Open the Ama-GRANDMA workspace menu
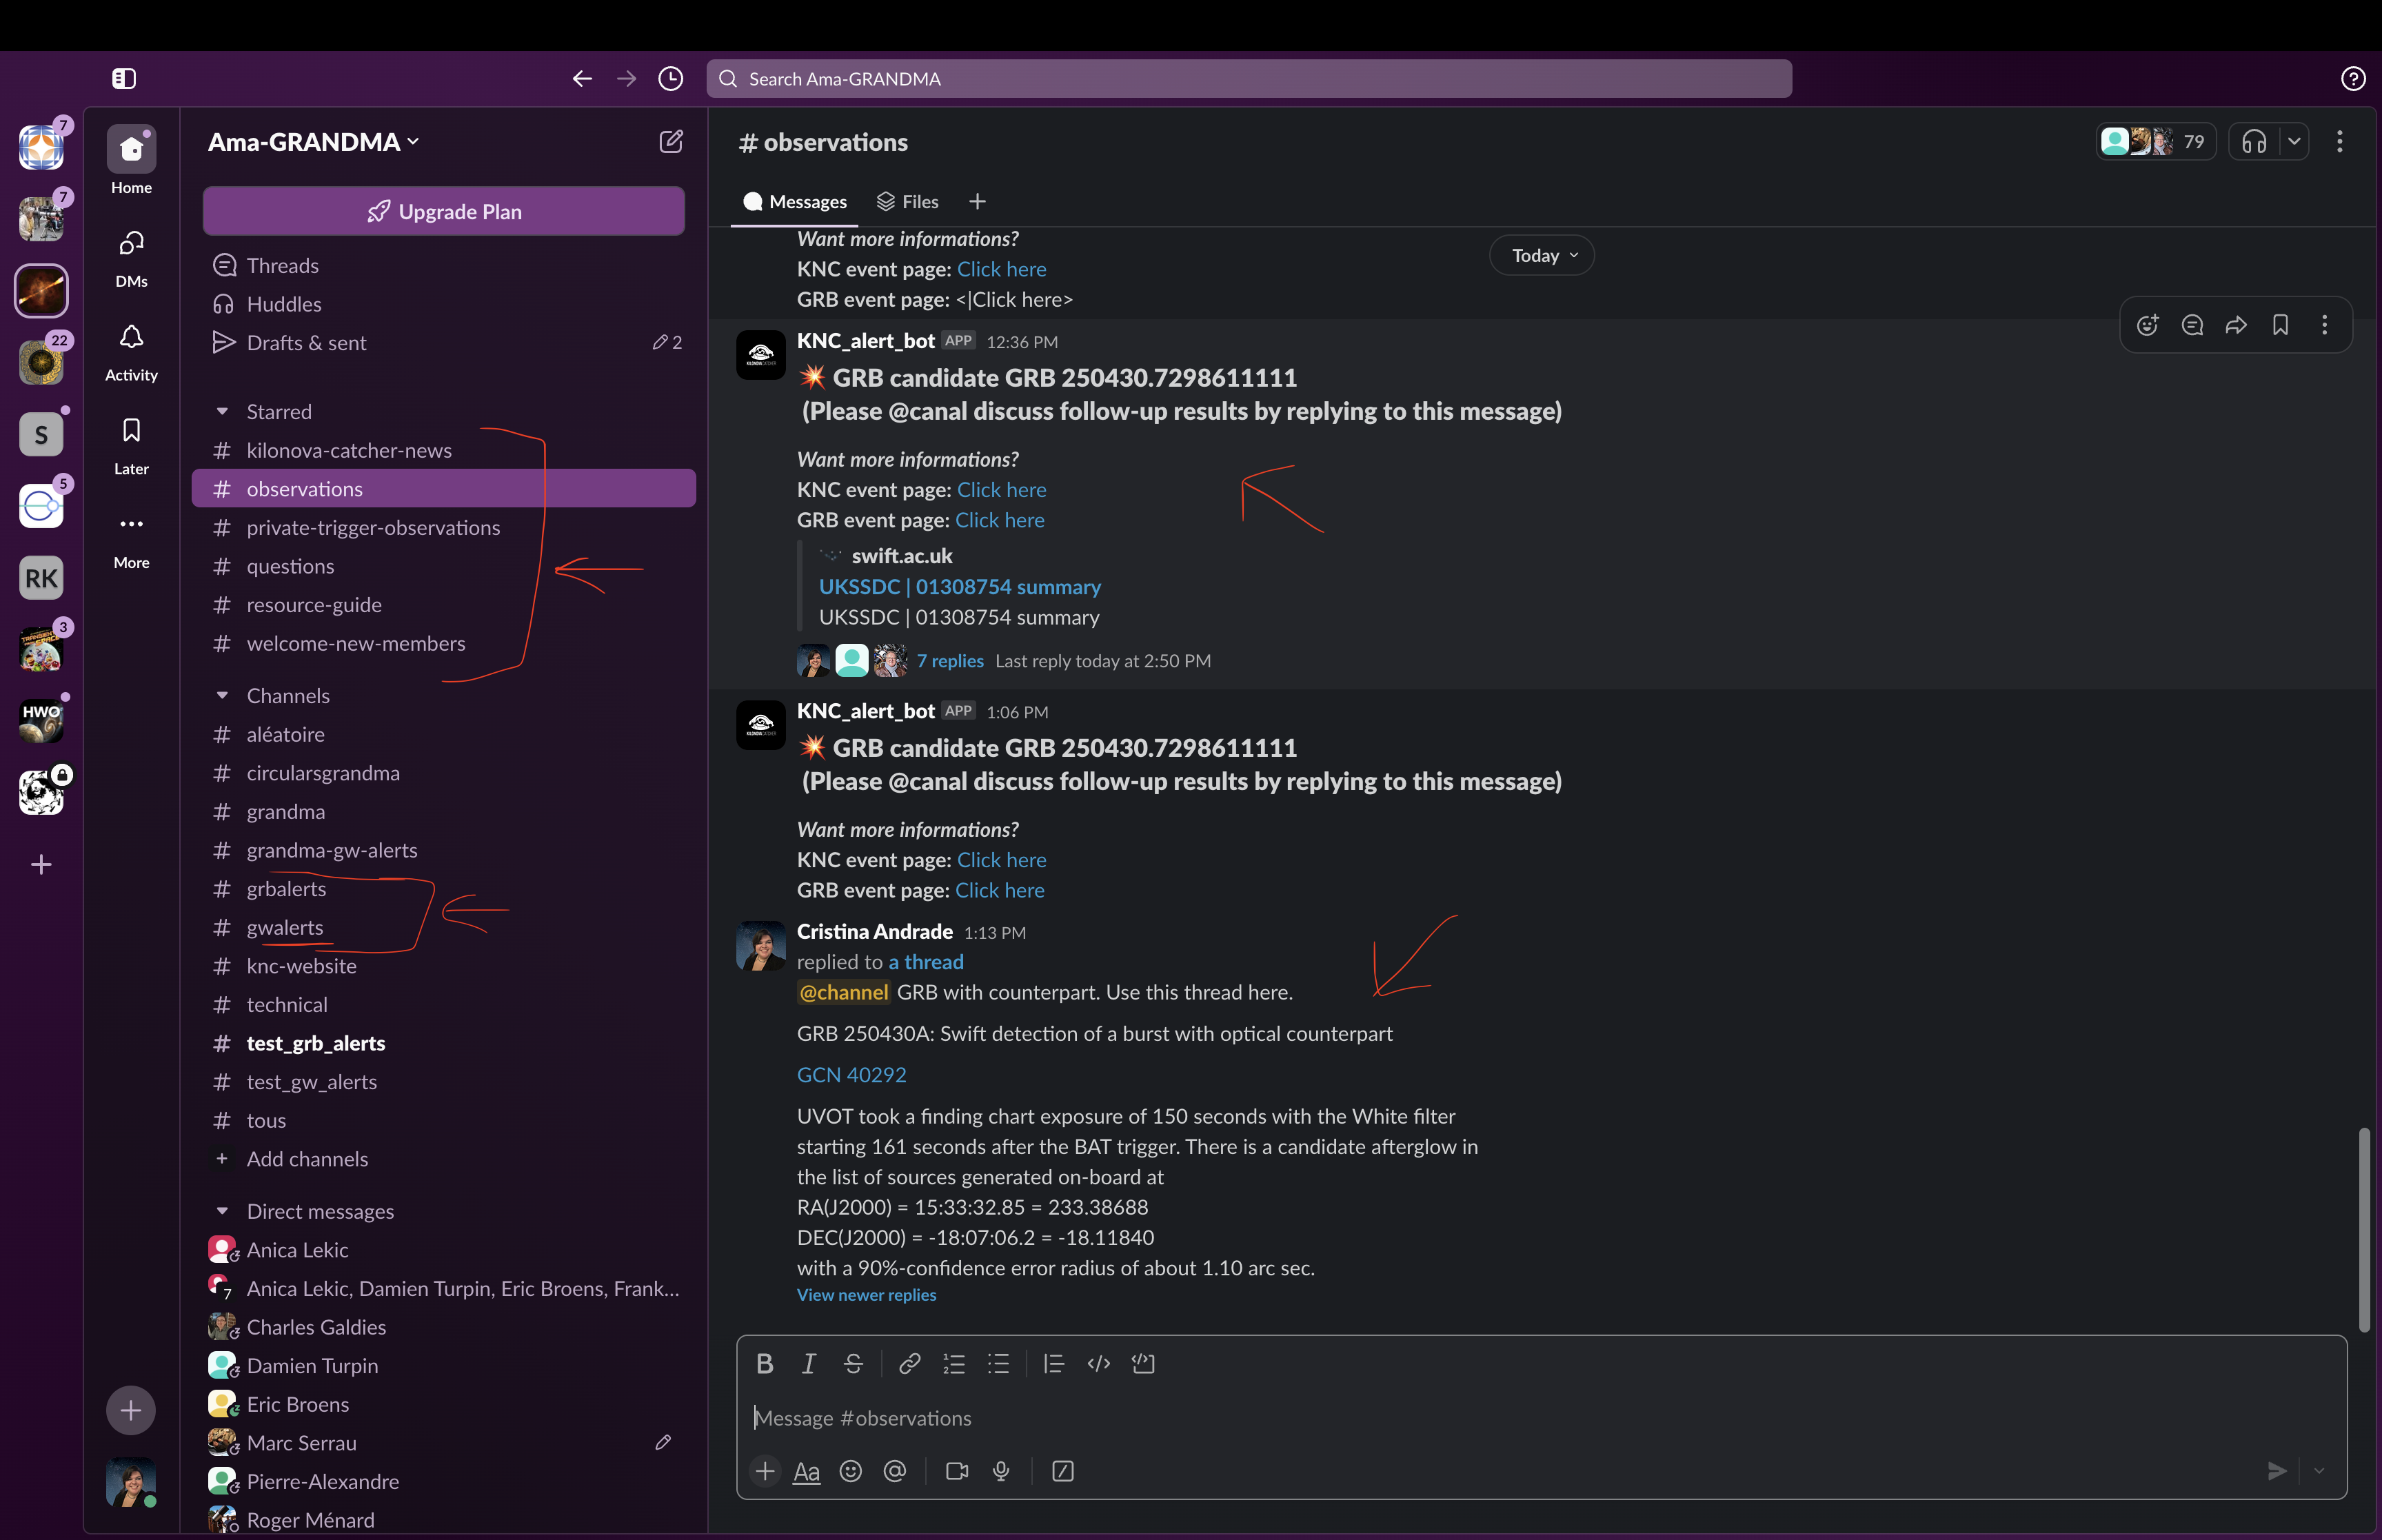Image resolution: width=2382 pixels, height=1540 pixels. 313,142
